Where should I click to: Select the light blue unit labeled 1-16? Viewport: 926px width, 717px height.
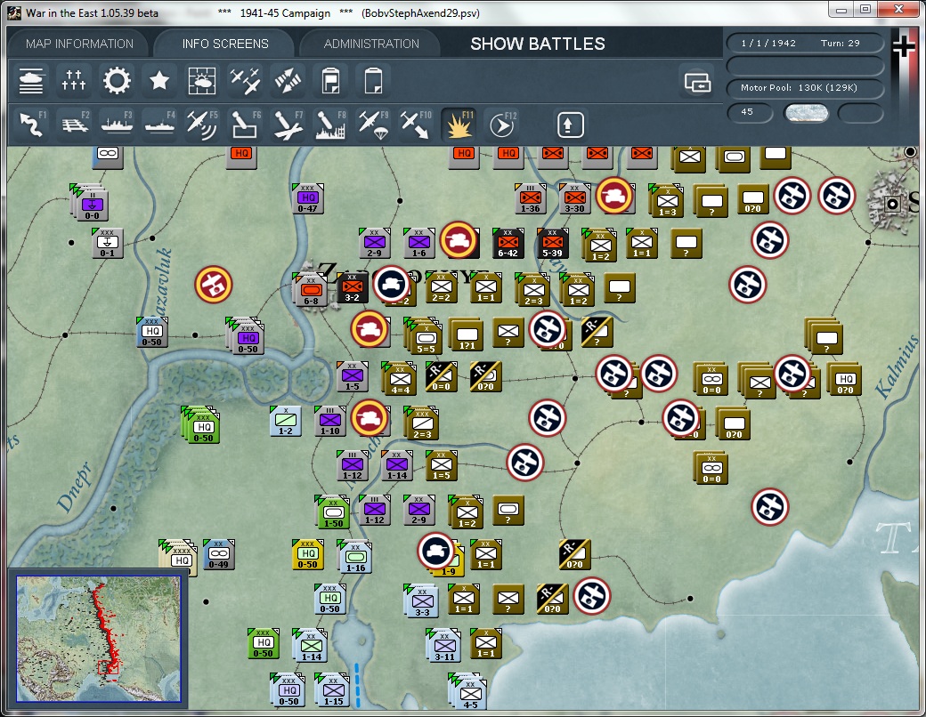click(354, 557)
